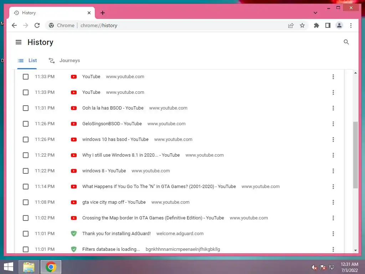
Task: Open Why I still use Windows 8.1 in 2020 link
Action: tap(131, 155)
